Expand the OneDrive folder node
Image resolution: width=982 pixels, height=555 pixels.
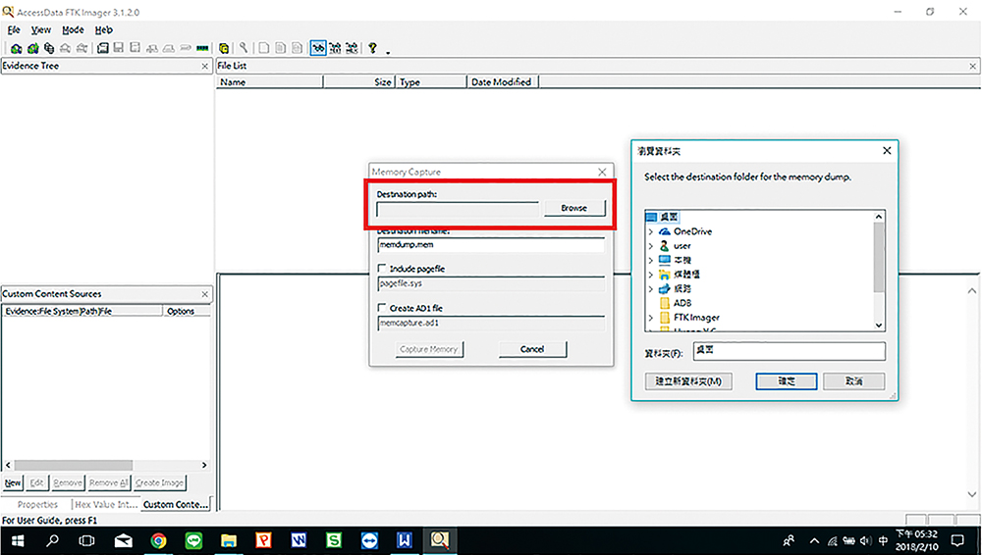point(651,231)
